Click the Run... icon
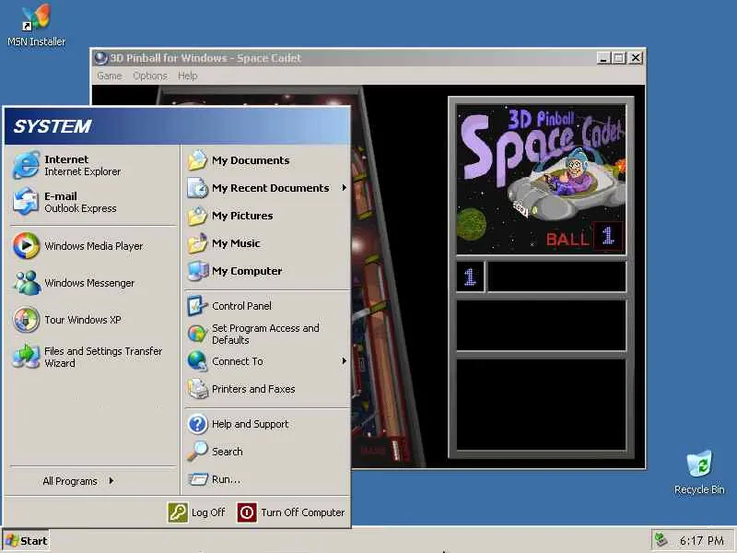 [197, 479]
